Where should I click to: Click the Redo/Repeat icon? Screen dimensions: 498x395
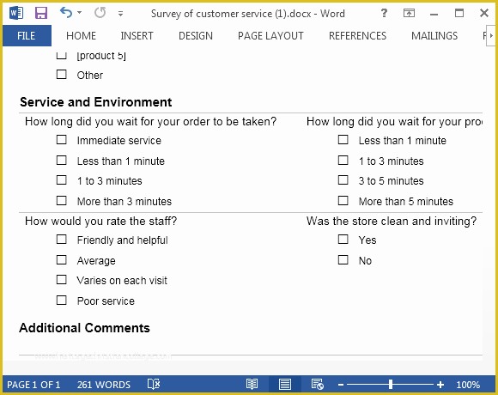[100, 13]
